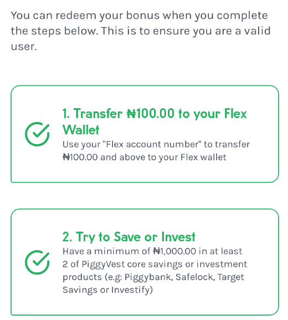The image size is (288, 320).
Task: Click the green checkmark for the Save or Invest step
Action: (37, 262)
